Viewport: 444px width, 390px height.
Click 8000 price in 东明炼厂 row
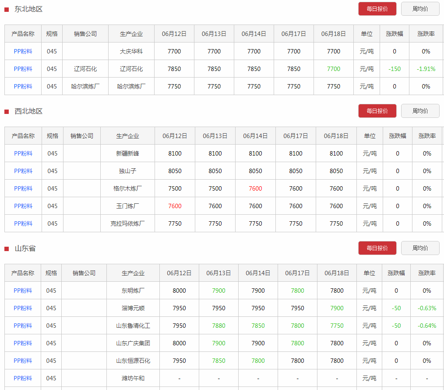click(179, 291)
